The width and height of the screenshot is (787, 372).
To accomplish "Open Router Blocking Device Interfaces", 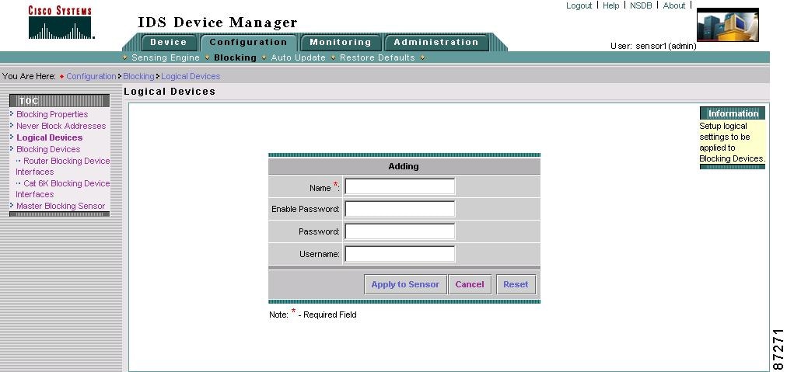I will click(63, 166).
